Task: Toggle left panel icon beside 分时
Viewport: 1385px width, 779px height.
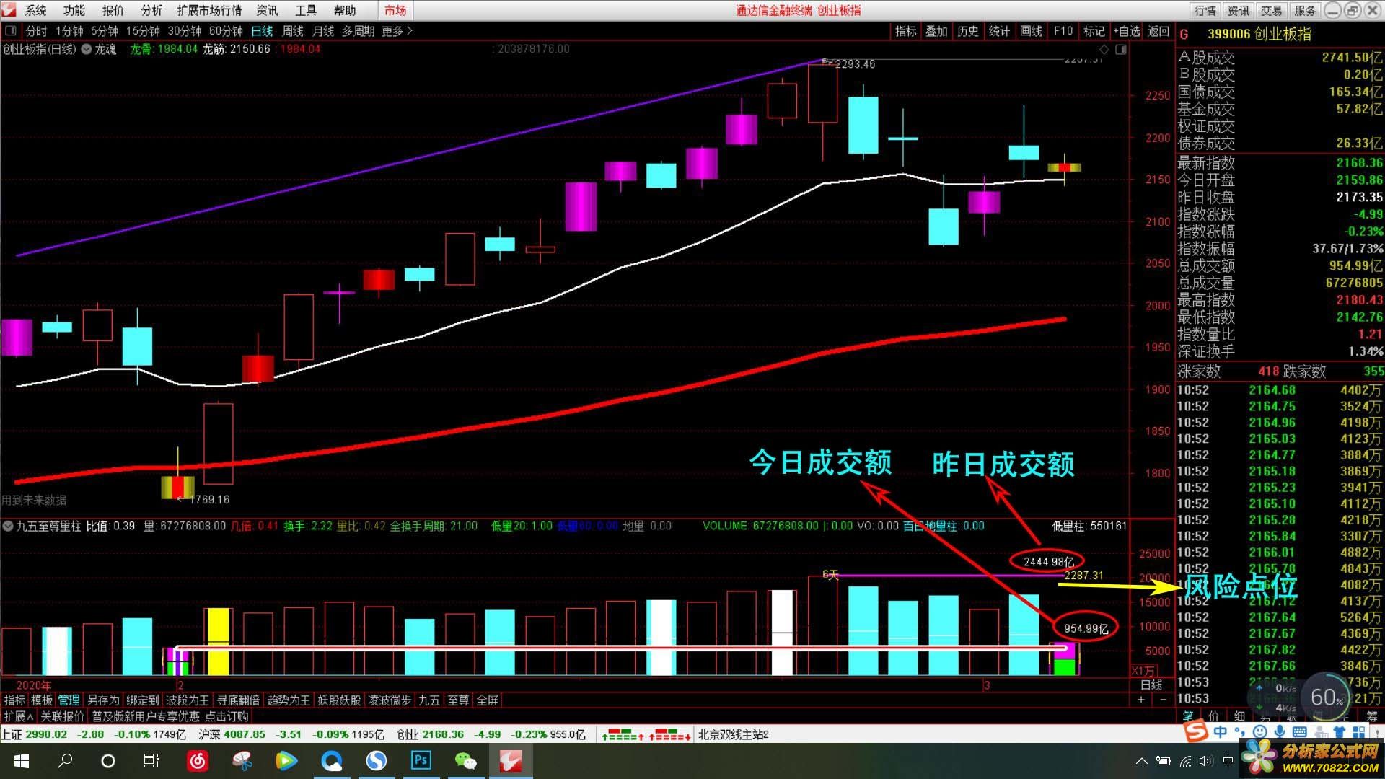Action: 11,31
